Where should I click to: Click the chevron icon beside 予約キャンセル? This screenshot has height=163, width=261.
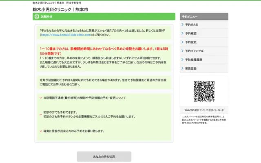tap(182, 51)
